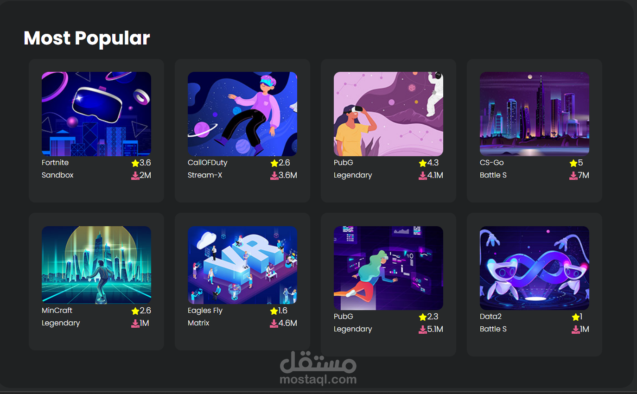The width and height of the screenshot is (637, 394).
Task: Click the star rating icon on Fortnite card
Action: click(135, 163)
